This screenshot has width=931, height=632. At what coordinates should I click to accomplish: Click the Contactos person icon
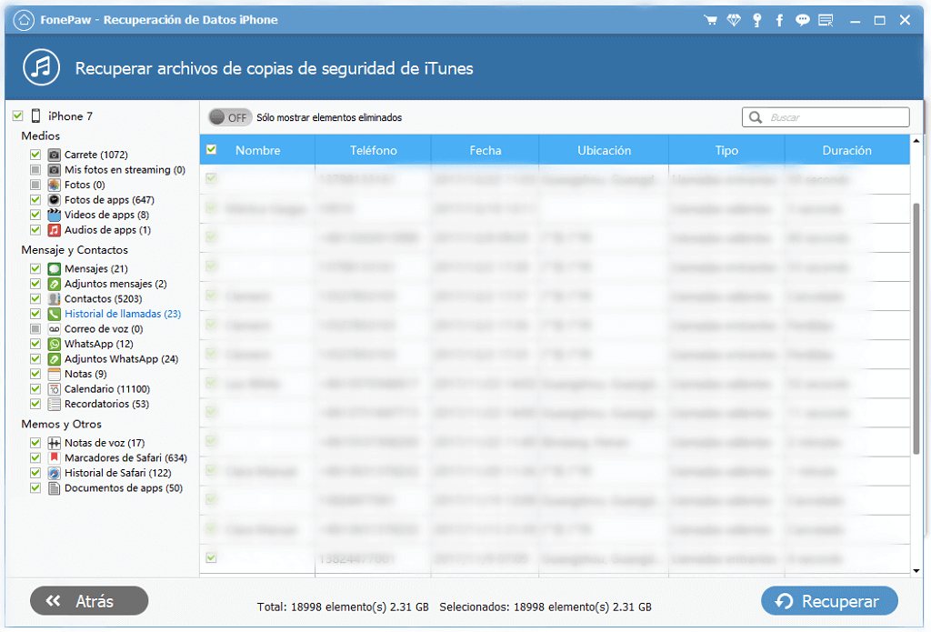[54, 299]
